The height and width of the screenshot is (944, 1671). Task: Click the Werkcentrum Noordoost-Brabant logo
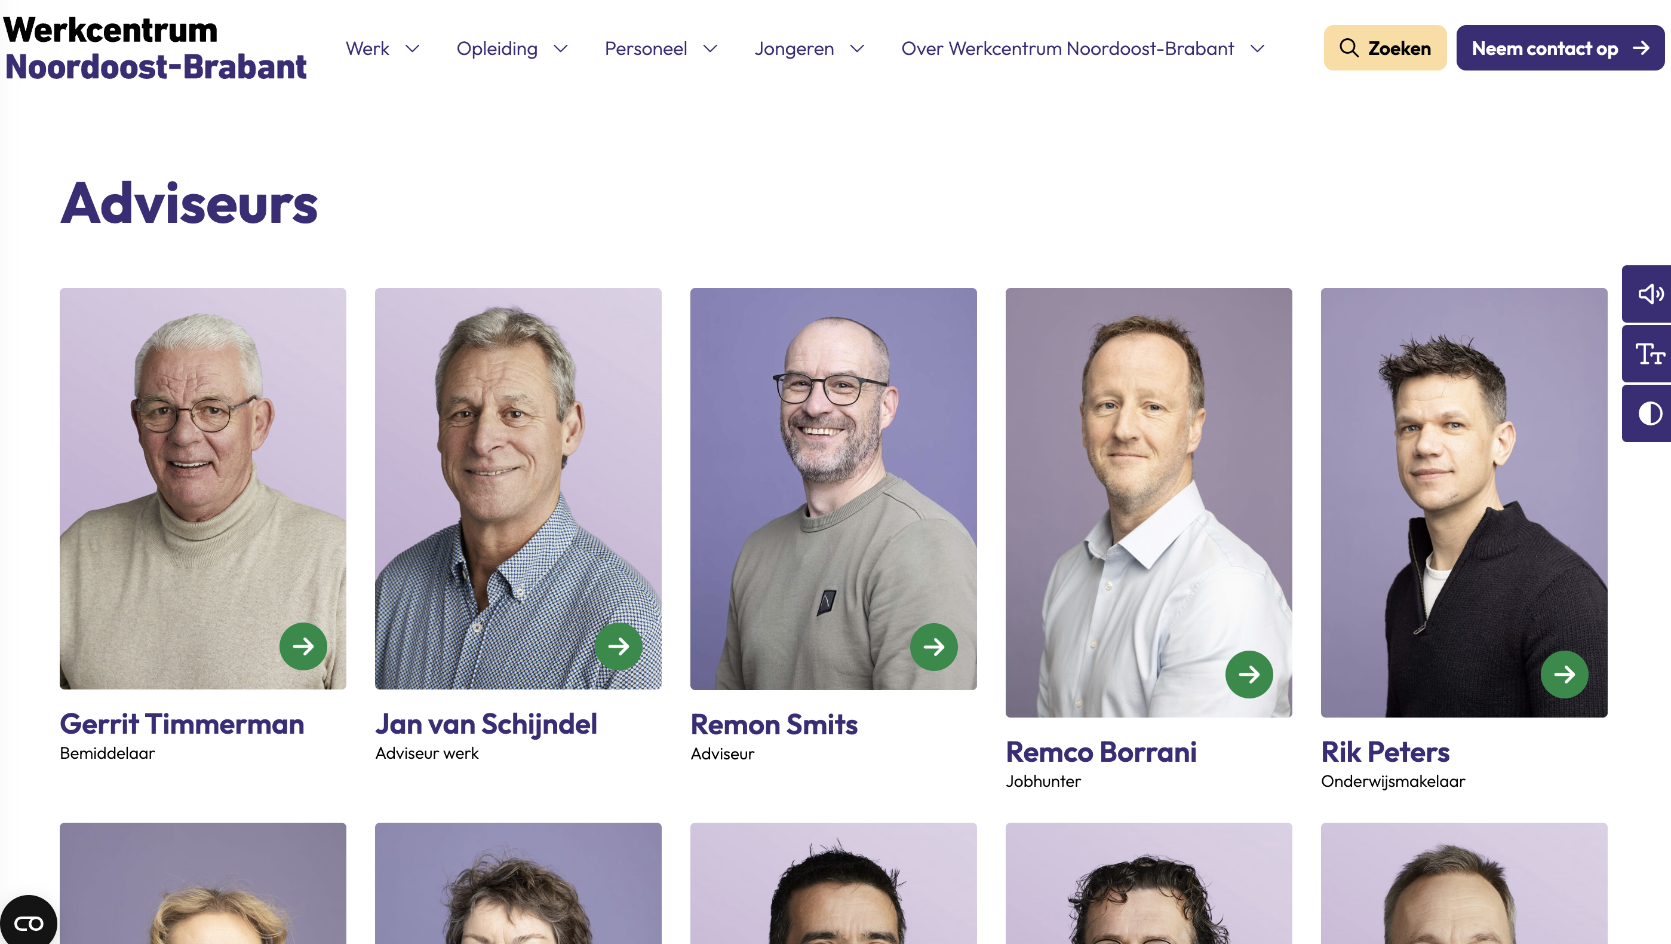[x=156, y=48]
